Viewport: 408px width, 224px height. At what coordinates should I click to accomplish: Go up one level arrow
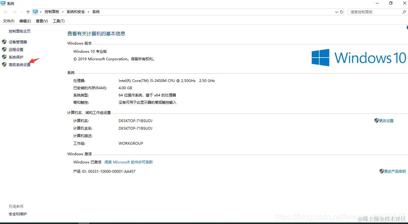(x=28, y=12)
